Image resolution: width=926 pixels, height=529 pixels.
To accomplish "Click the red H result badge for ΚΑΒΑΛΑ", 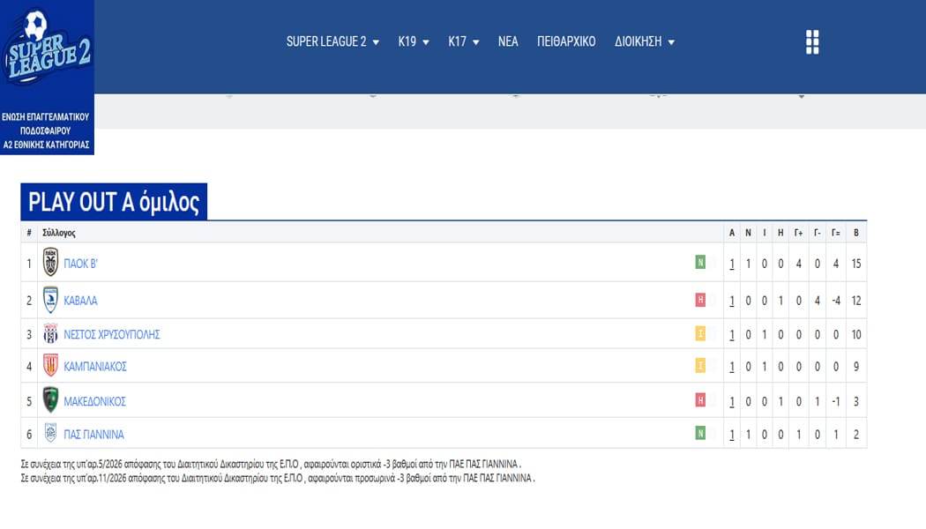I will [700, 300].
